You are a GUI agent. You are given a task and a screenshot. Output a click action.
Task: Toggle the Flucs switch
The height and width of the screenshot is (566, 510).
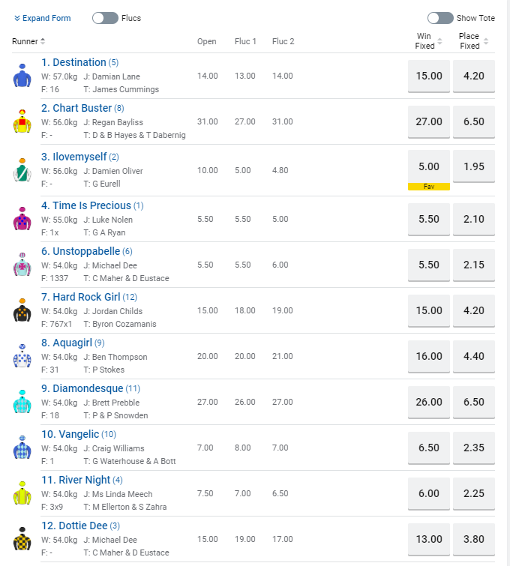pyautogui.click(x=105, y=18)
